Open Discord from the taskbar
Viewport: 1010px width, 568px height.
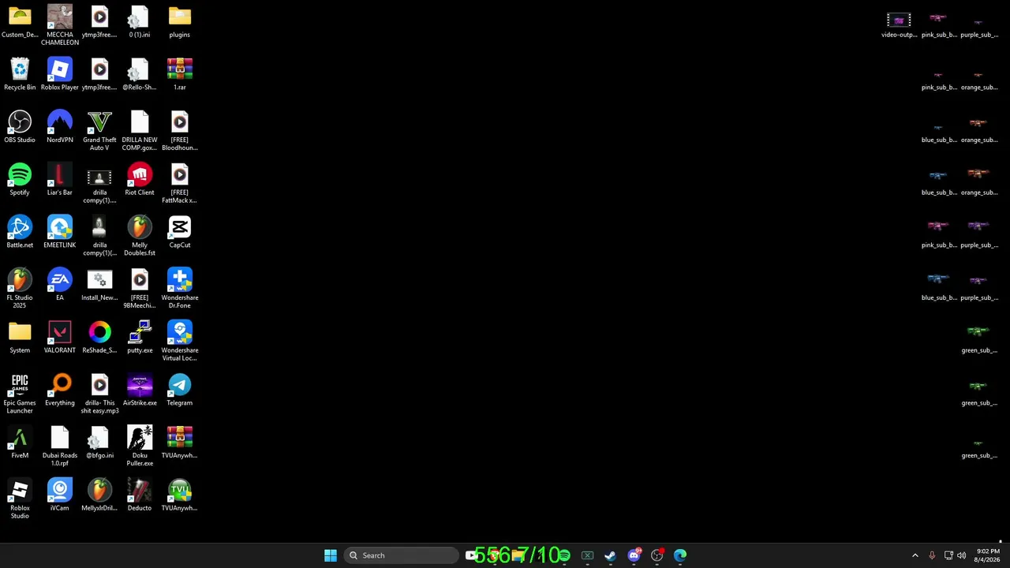tap(634, 555)
